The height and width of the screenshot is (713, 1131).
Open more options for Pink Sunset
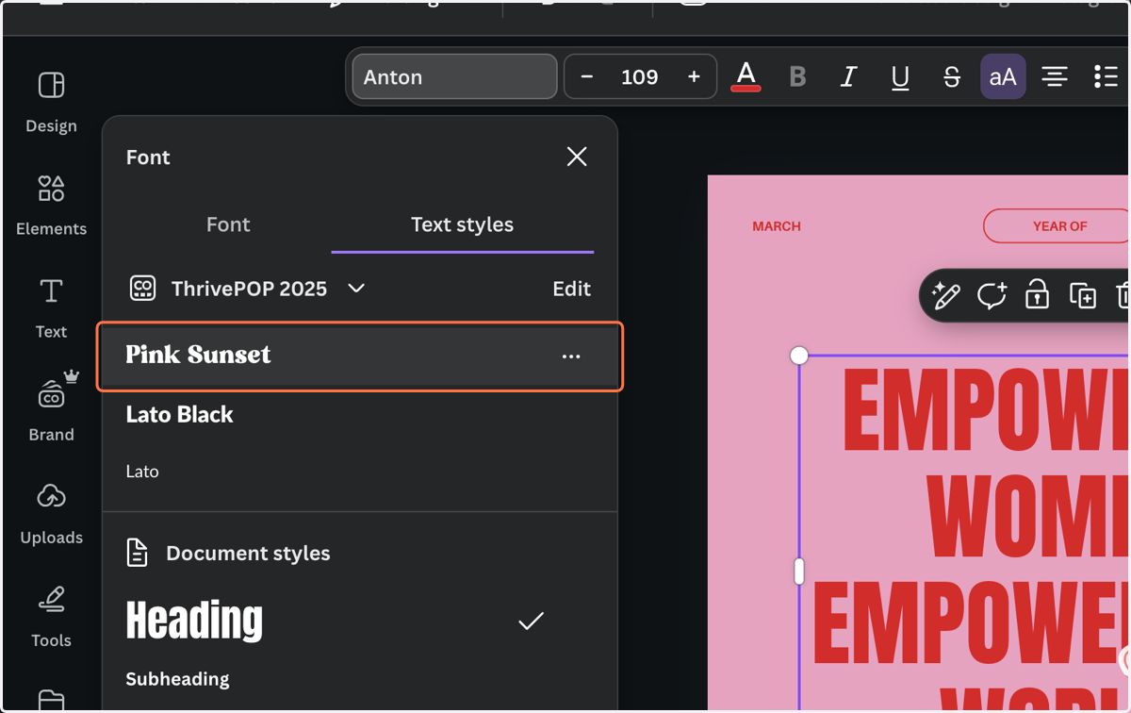click(571, 356)
